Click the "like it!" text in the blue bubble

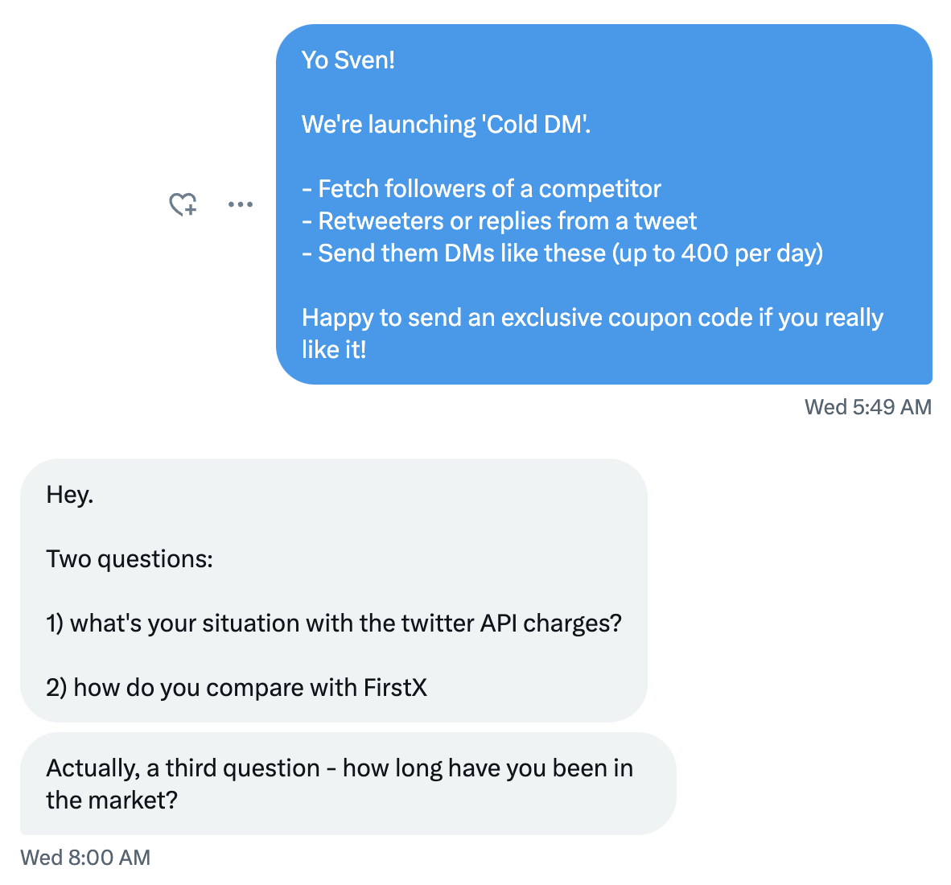tap(334, 350)
